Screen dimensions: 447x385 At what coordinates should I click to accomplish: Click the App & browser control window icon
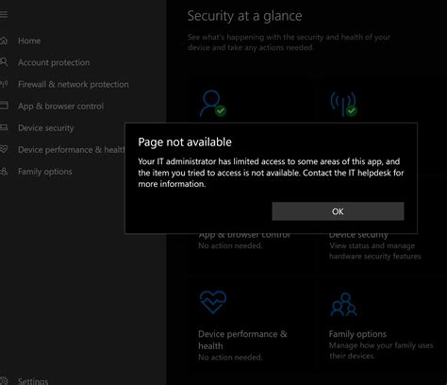[4, 106]
